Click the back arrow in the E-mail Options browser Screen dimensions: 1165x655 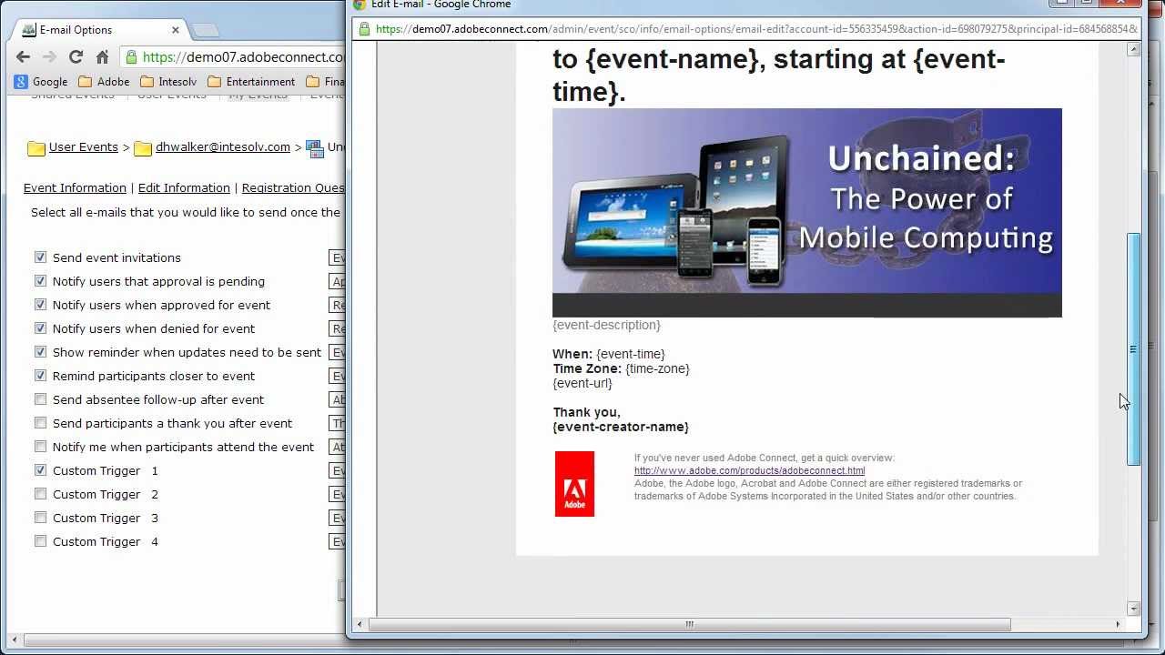[23, 57]
